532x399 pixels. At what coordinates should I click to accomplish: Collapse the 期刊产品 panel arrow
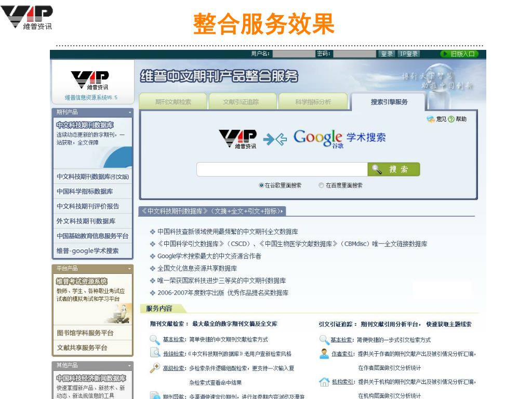(129, 112)
